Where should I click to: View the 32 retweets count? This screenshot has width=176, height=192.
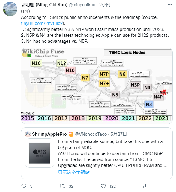pos(71,186)
